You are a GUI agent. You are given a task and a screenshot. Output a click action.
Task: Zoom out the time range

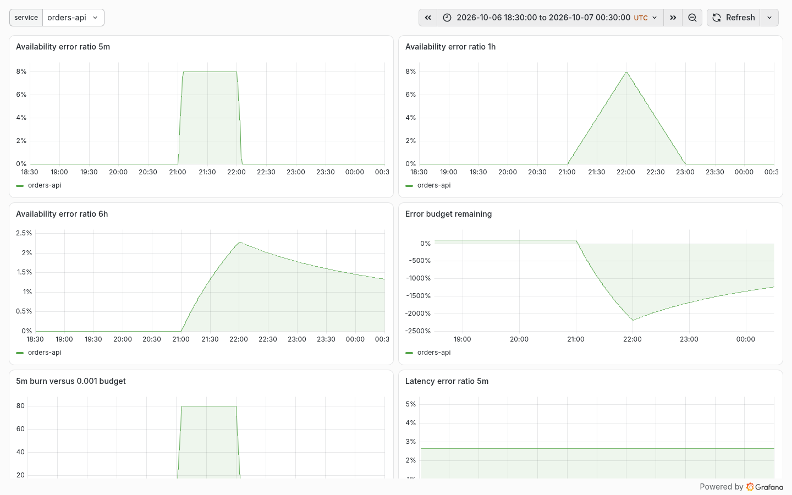(692, 18)
